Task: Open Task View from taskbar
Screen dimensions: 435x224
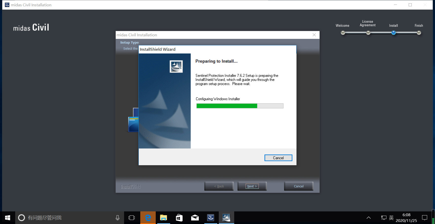Action: click(132, 218)
